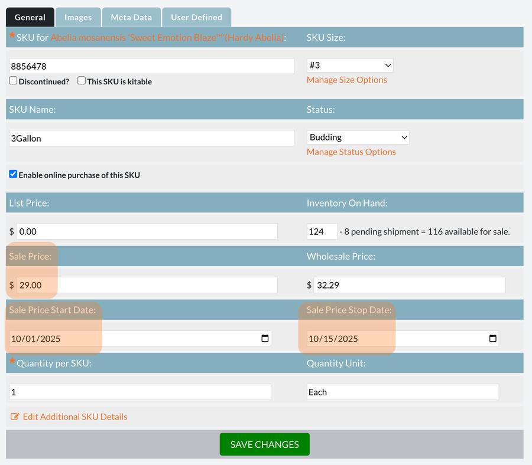Select the Inventory On Hand quantity field
Image resolution: width=532 pixels, height=465 pixels.
coord(322,231)
